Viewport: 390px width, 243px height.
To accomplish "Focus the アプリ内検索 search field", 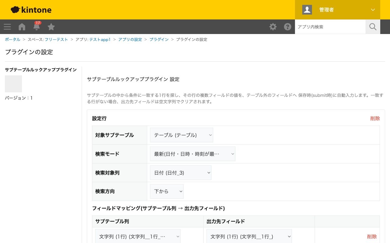I will tap(330, 27).
